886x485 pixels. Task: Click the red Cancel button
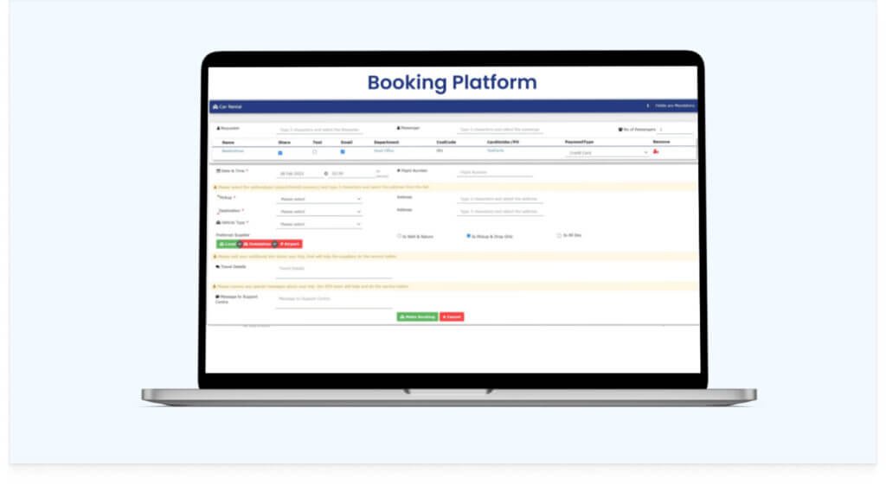(x=452, y=317)
